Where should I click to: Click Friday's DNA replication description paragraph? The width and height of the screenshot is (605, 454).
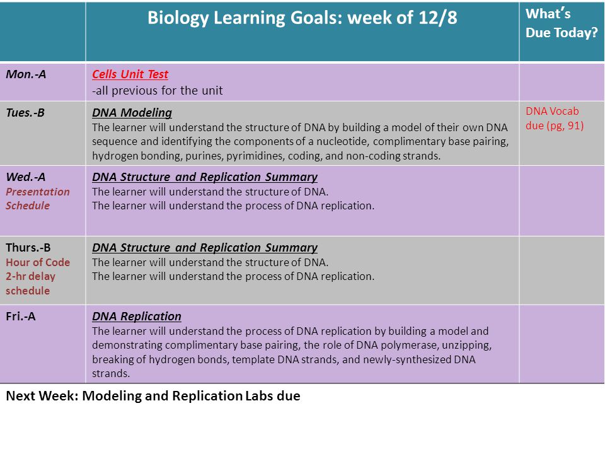pyautogui.click(x=292, y=352)
